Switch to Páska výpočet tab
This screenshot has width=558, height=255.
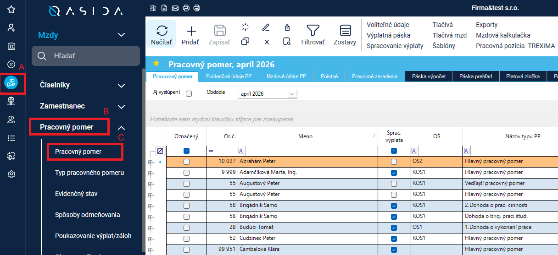(x=429, y=76)
